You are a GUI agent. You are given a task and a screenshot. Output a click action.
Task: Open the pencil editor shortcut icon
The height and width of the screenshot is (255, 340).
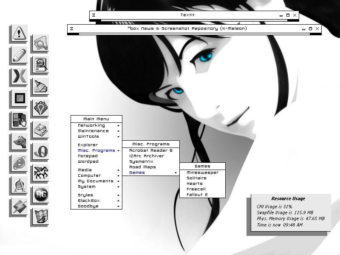[19, 55]
